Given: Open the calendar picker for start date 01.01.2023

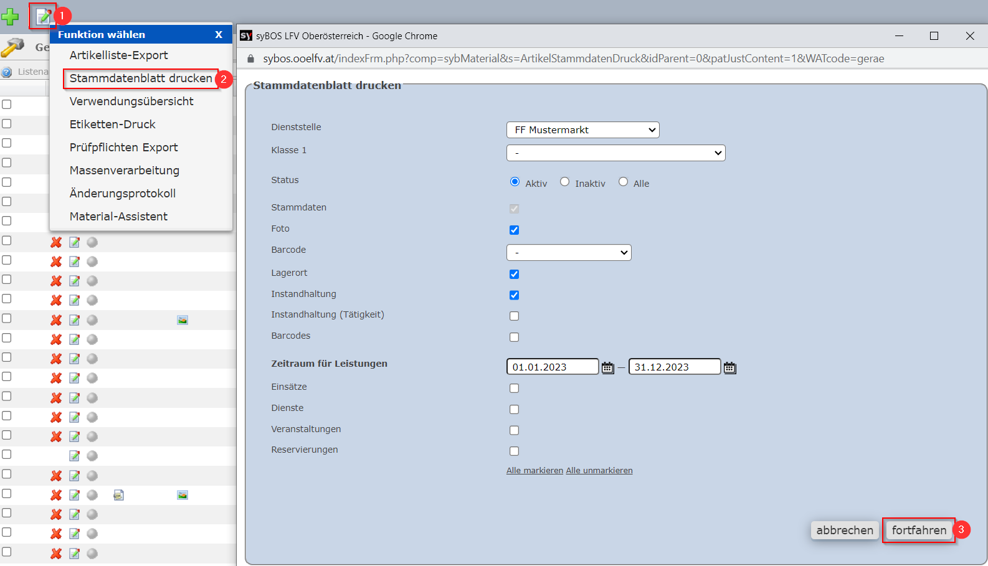Looking at the screenshot, I should pyautogui.click(x=608, y=367).
